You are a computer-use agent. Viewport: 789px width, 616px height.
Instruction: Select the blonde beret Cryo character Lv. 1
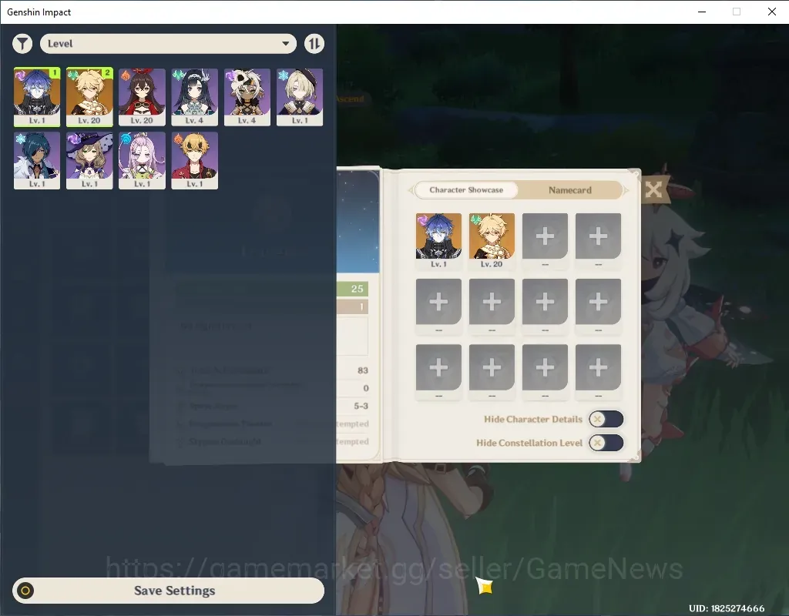pos(300,96)
